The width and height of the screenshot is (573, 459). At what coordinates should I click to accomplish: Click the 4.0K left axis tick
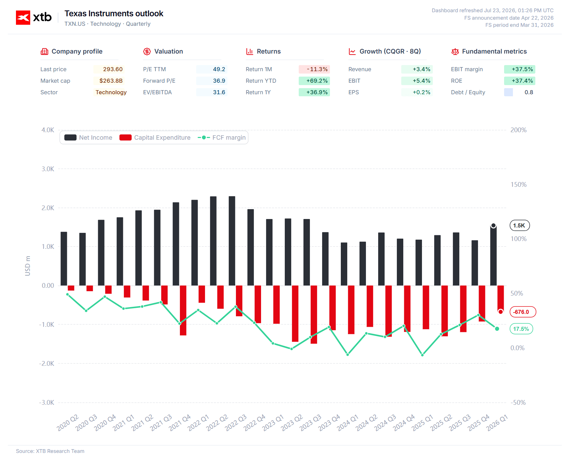[x=48, y=130]
